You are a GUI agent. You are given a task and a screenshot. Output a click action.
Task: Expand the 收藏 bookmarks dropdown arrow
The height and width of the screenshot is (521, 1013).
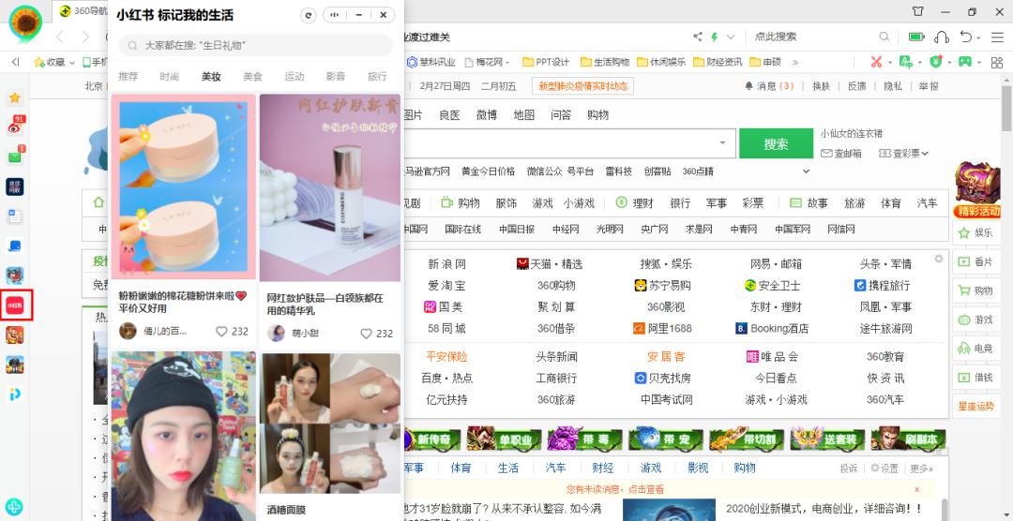point(71,63)
